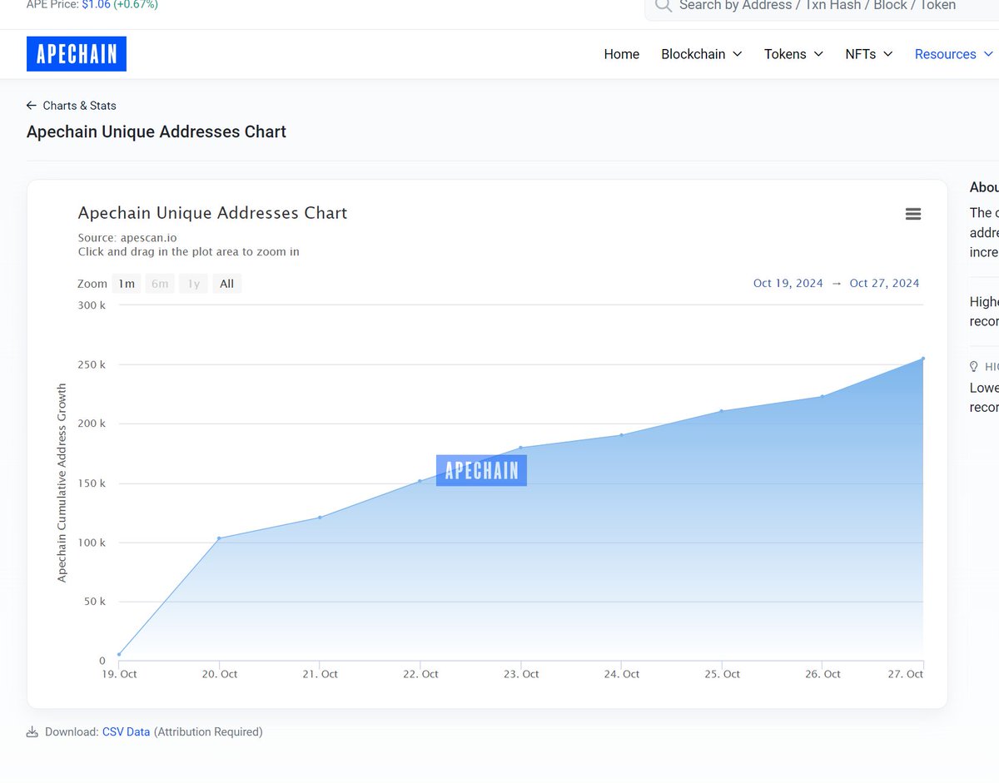Image resolution: width=999 pixels, height=783 pixels.
Task: Set chart zoom to 1m
Action: click(x=127, y=284)
